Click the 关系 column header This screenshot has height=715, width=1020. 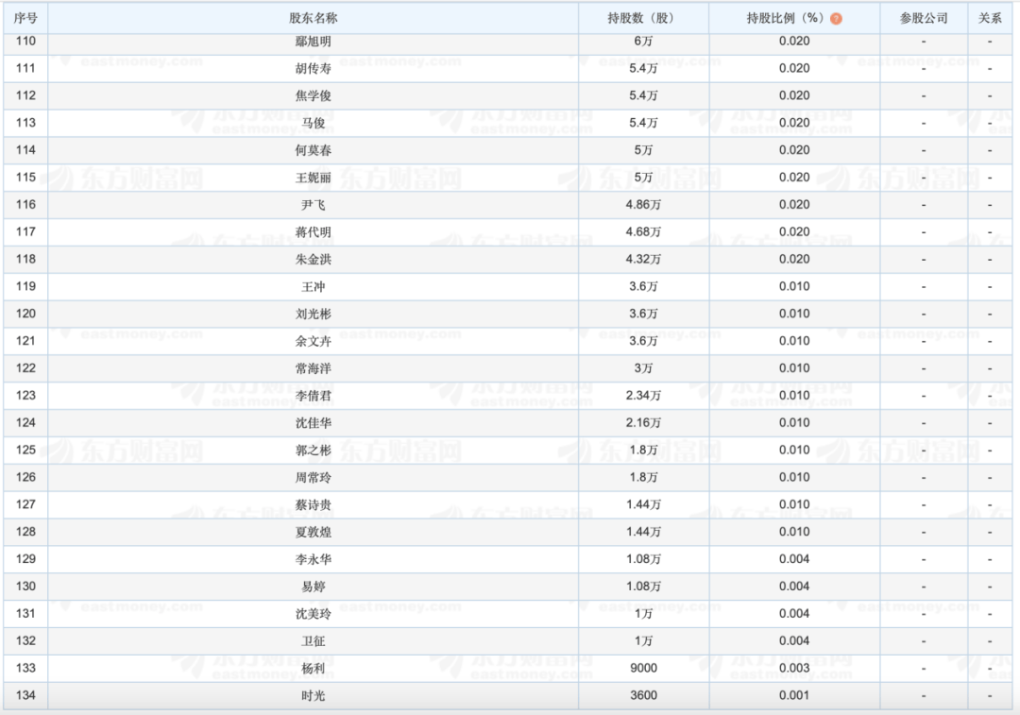coord(990,18)
